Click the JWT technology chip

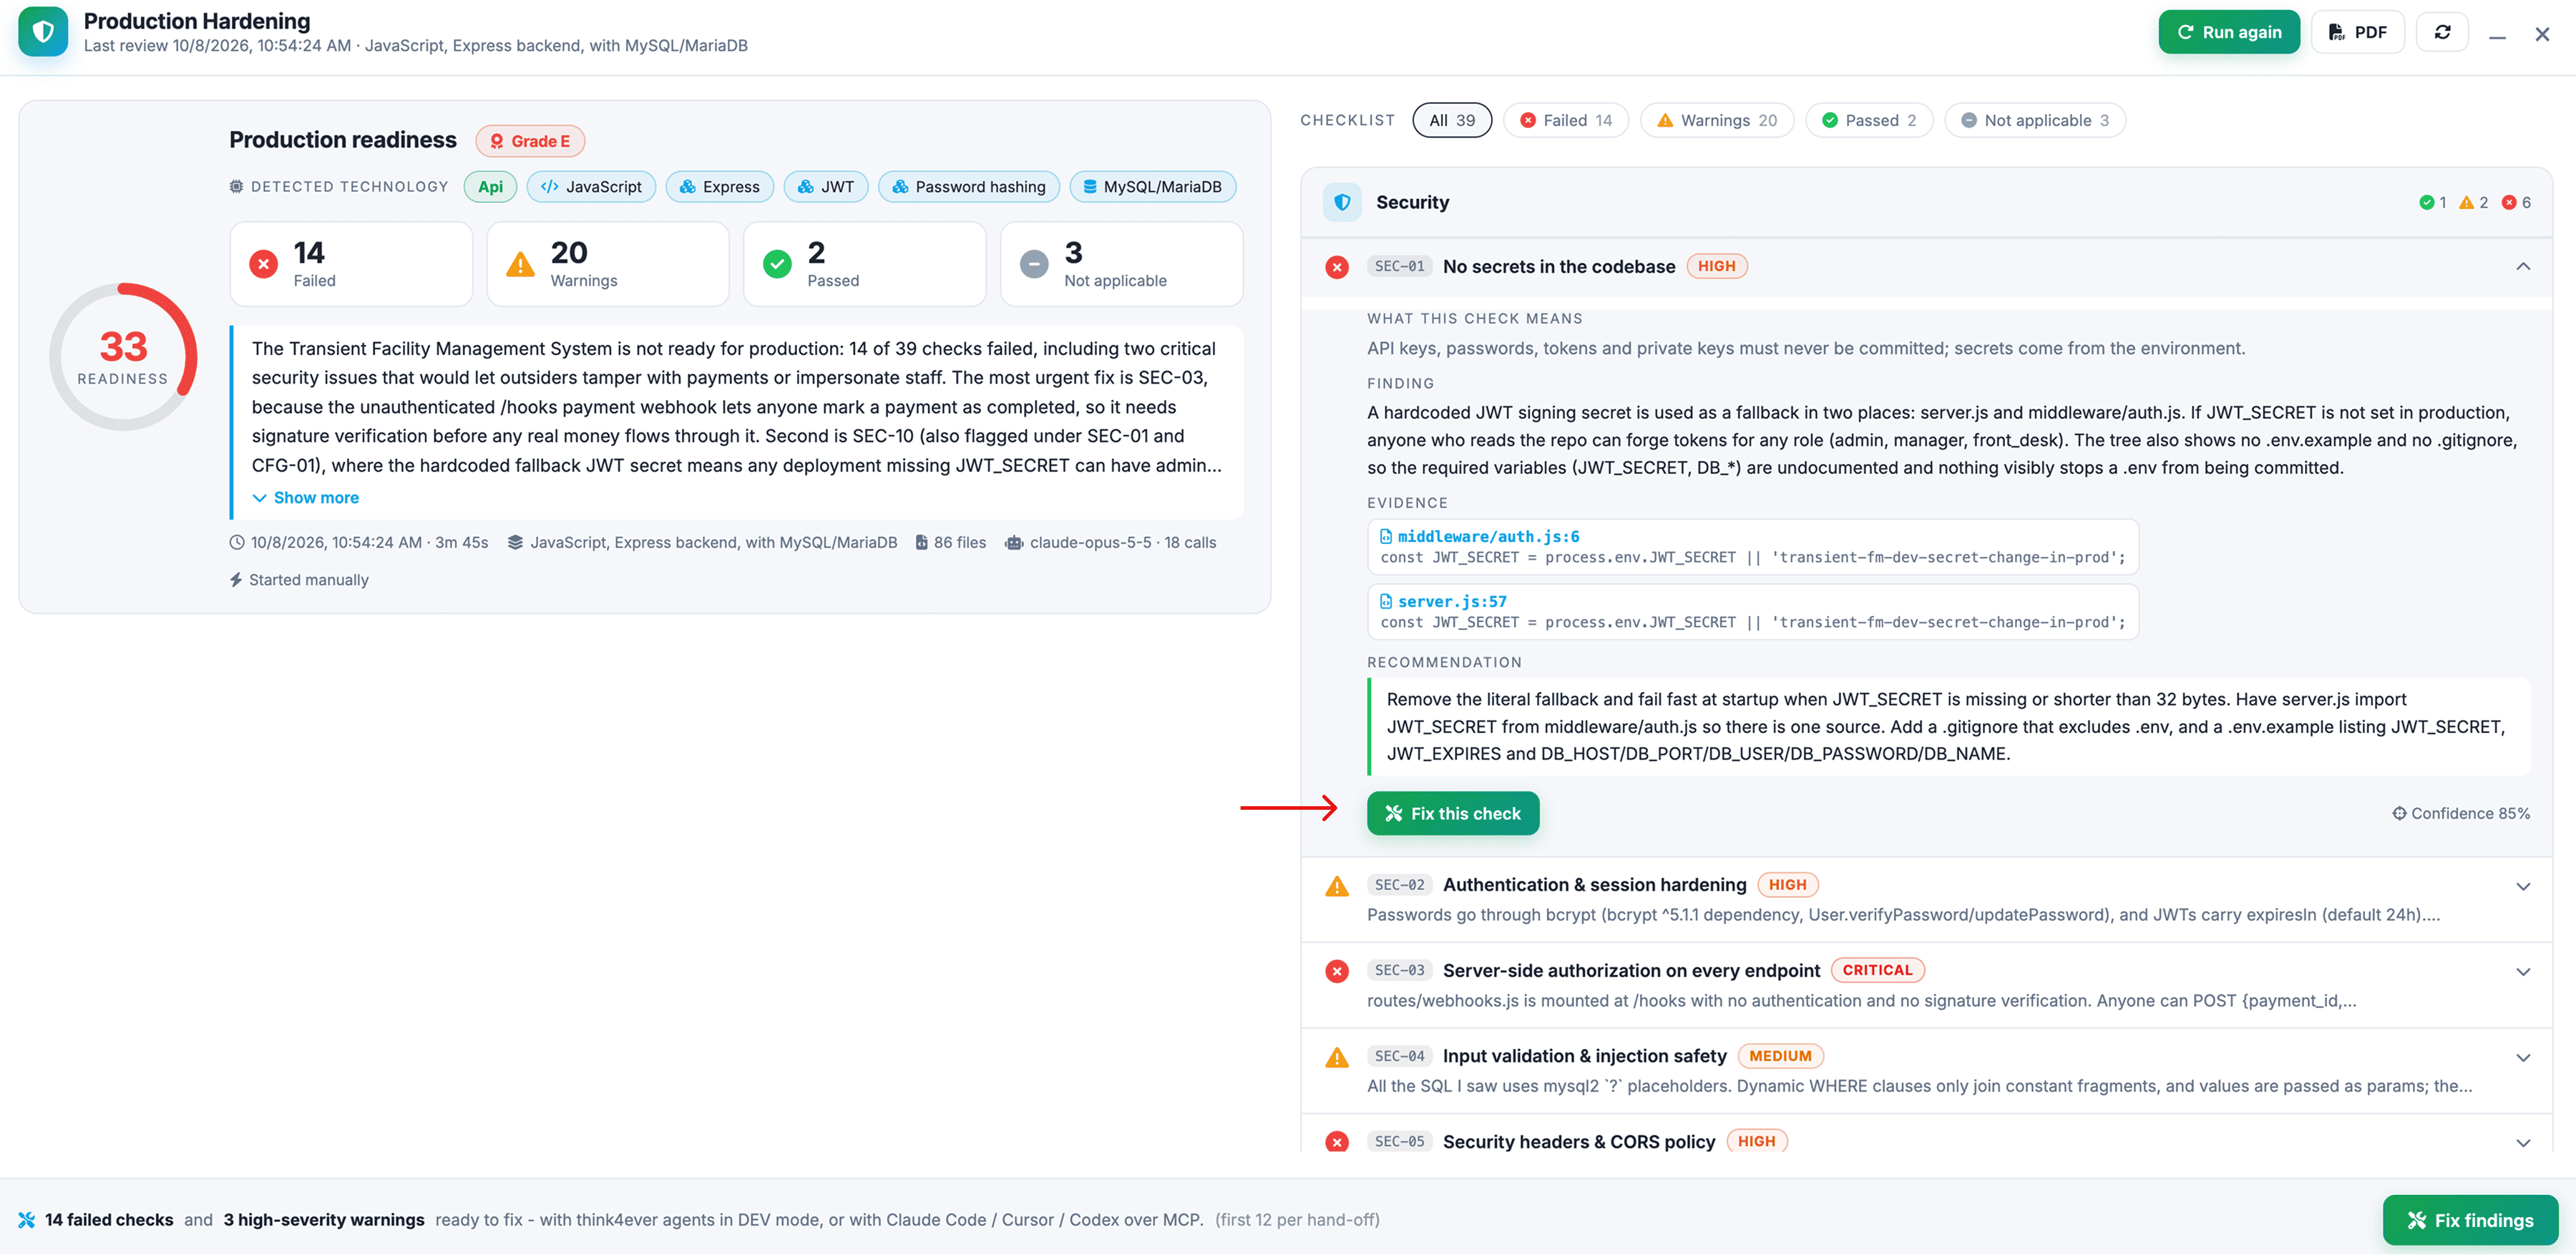(825, 187)
